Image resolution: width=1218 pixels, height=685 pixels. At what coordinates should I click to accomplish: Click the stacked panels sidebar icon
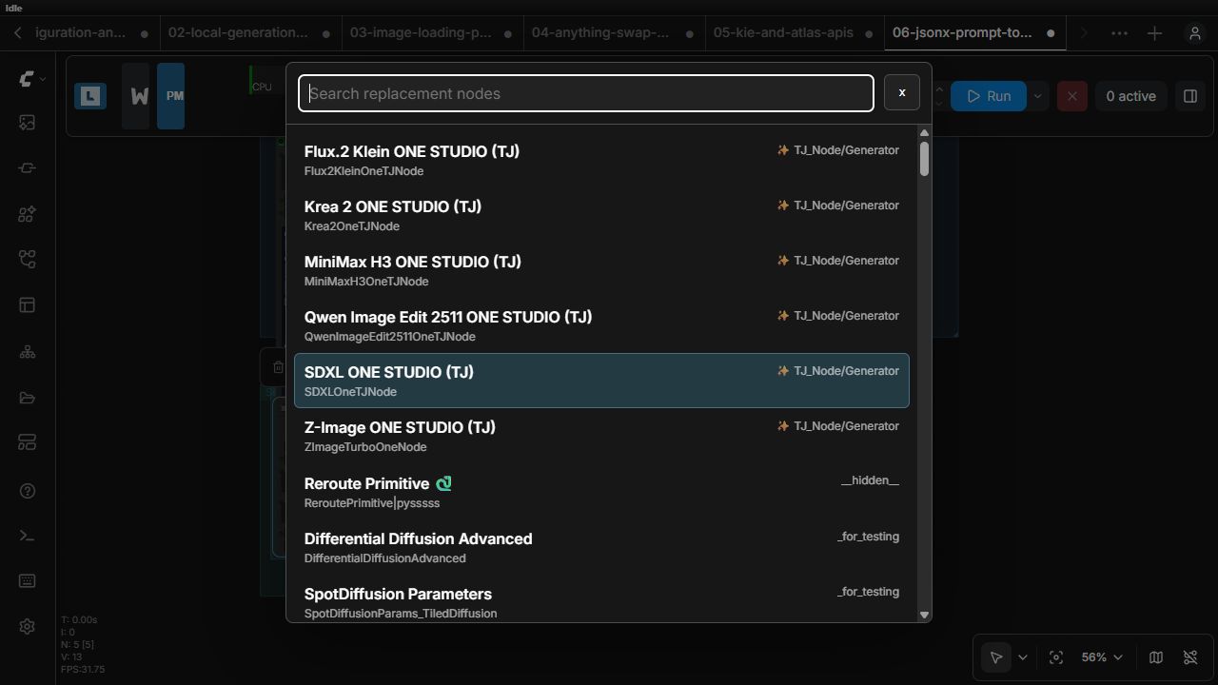[27, 443]
